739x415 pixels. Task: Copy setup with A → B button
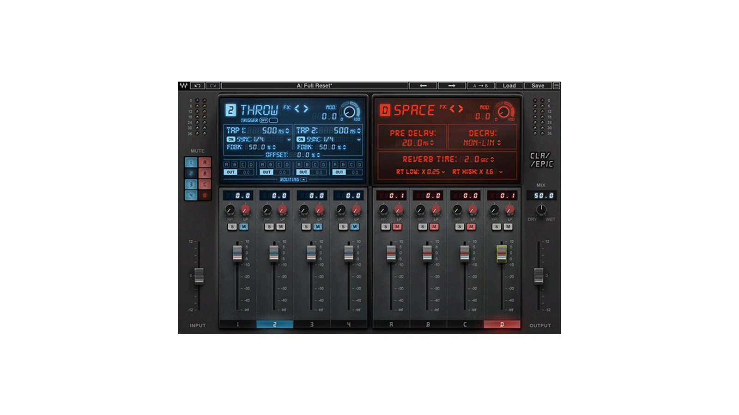click(x=480, y=86)
